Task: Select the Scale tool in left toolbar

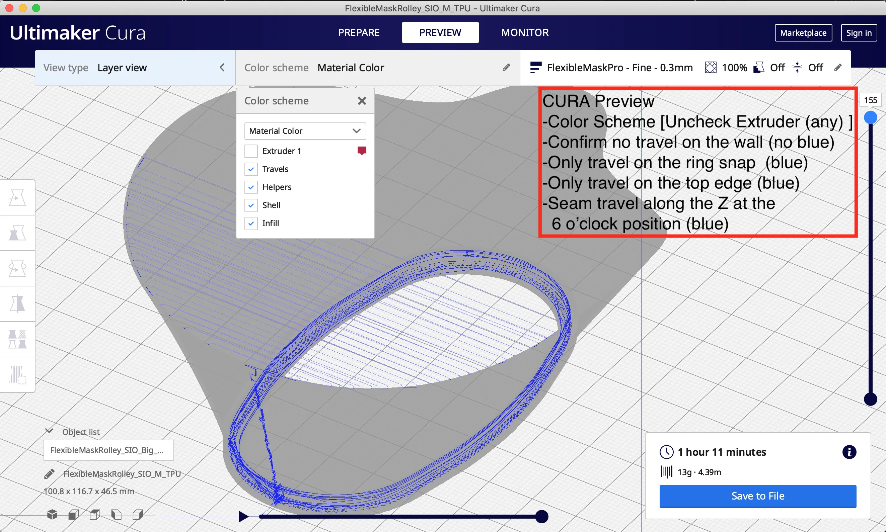Action: click(17, 233)
